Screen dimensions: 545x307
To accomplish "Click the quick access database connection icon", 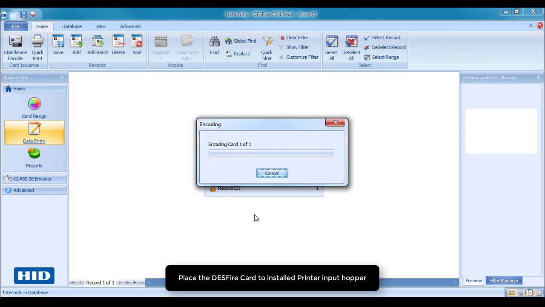I will pyautogui.click(x=33, y=14).
